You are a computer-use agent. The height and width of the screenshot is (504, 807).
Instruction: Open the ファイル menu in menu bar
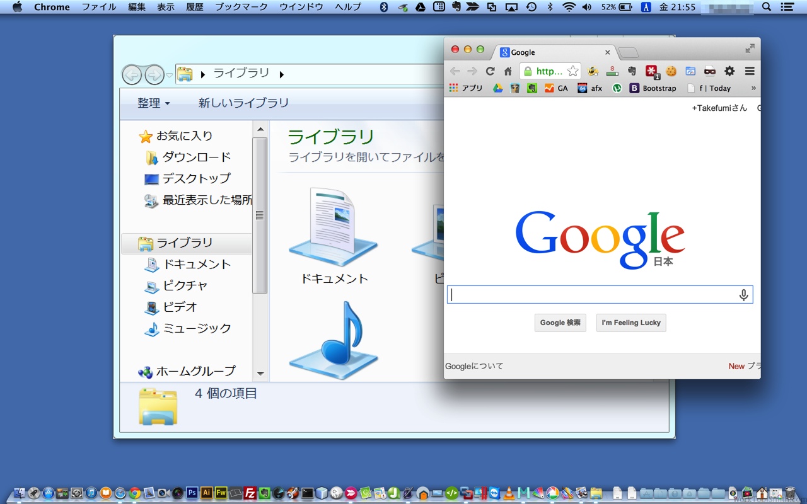pyautogui.click(x=99, y=7)
